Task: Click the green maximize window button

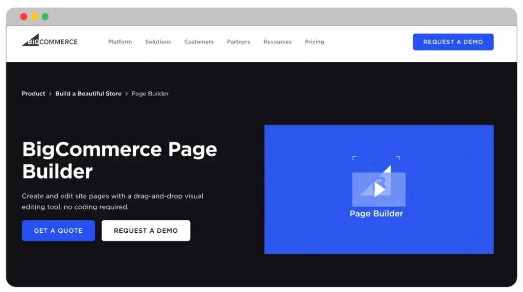Action: [x=45, y=17]
